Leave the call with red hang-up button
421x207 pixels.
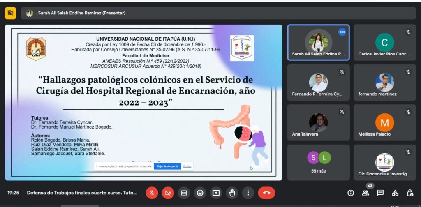pyautogui.click(x=266, y=193)
